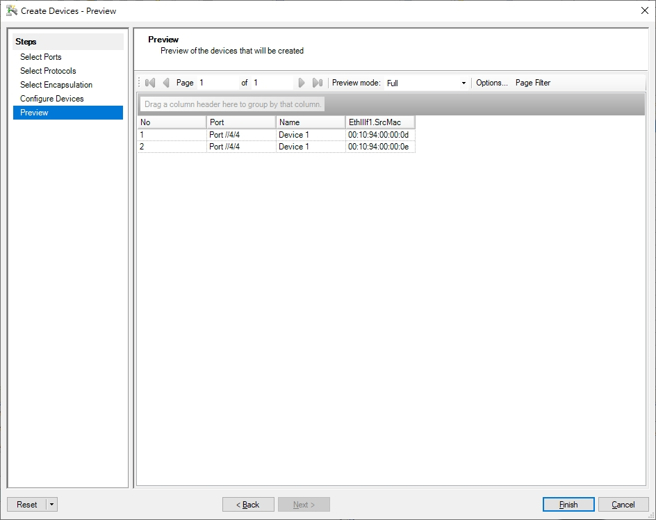Select the No cell of row 1
656x520 pixels.
[x=172, y=135]
